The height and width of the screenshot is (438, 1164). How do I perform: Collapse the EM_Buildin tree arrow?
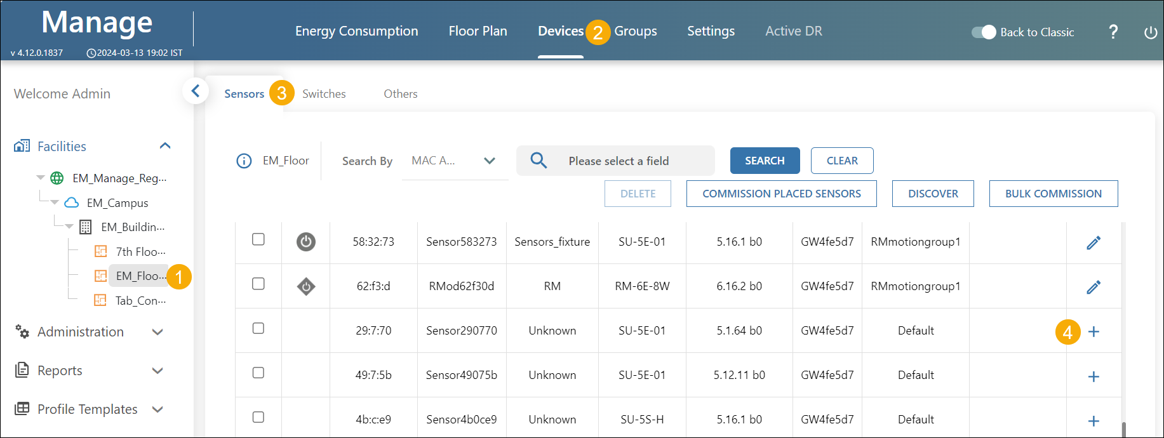click(x=69, y=227)
